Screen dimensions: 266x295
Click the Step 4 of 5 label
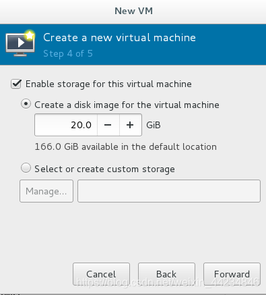tap(68, 54)
